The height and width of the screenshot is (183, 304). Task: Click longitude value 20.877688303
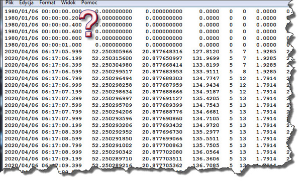click(162, 78)
